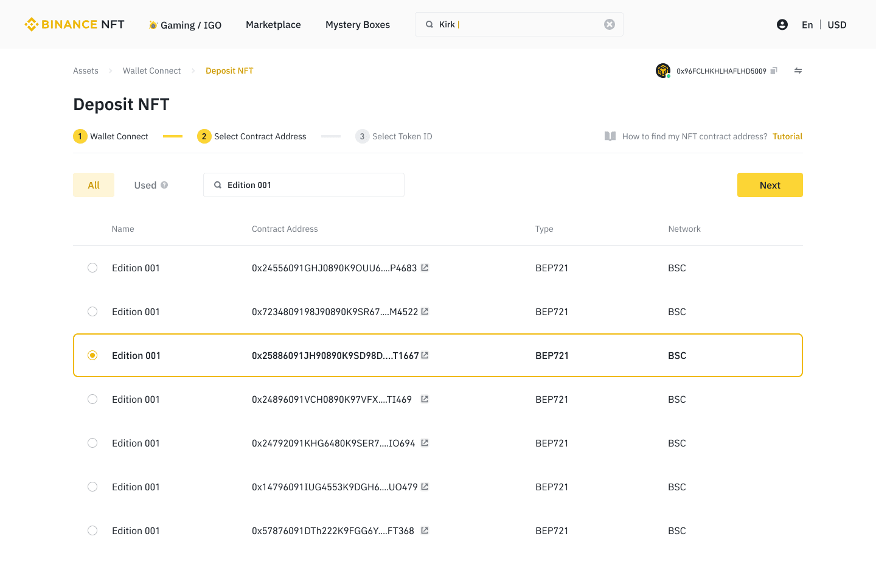This screenshot has width=876, height=584.
Task: Switch to the Used tab
Action: tap(145, 185)
